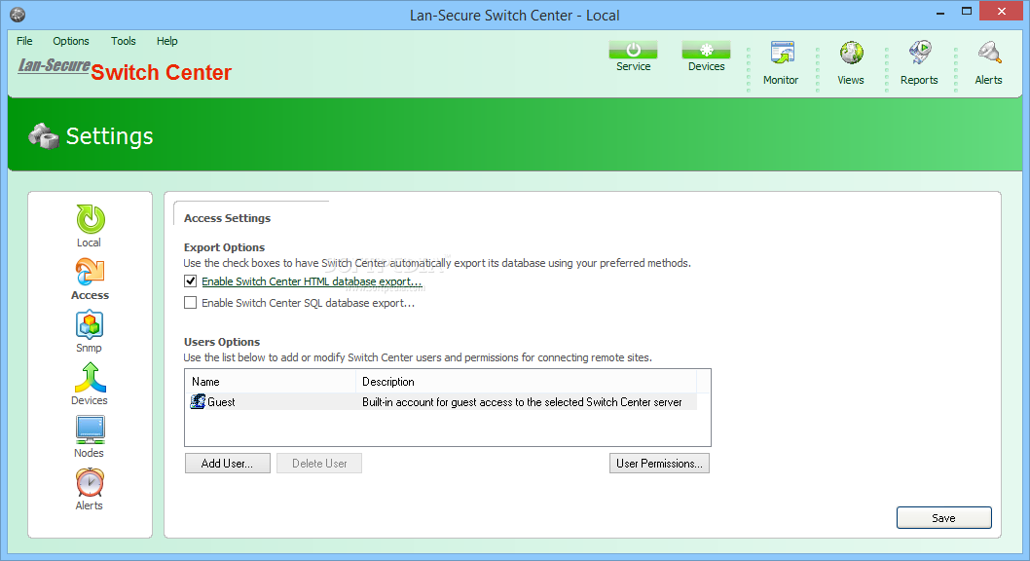This screenshot has height=561, width=1030.
Task: Open the File menu
Action: [24, 41]
